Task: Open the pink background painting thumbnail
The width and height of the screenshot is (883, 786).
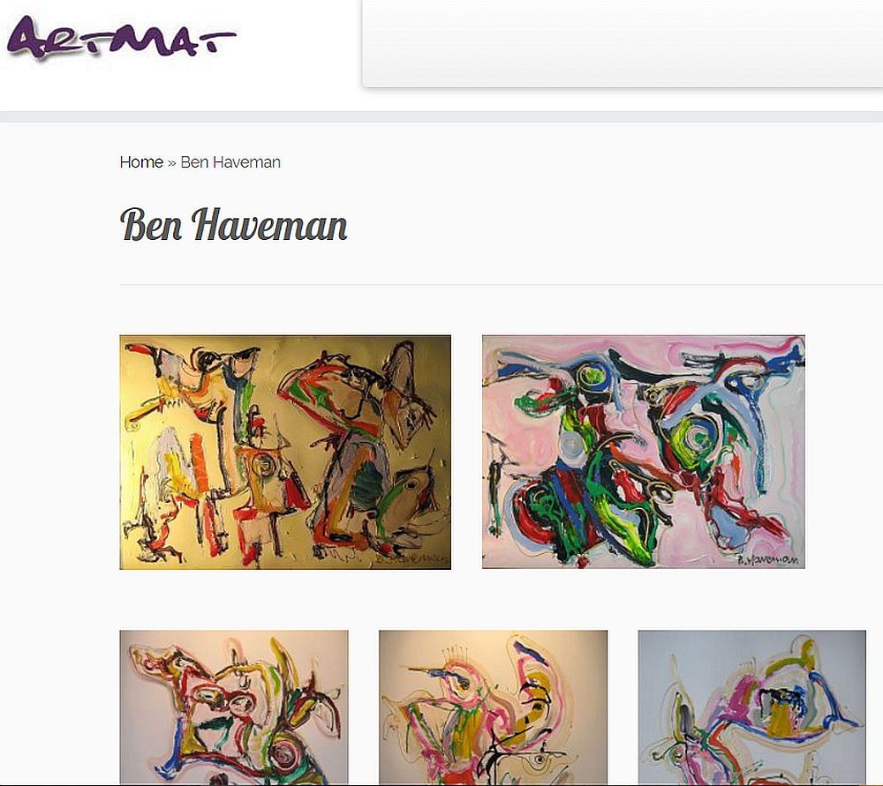Action: point(644,452)
